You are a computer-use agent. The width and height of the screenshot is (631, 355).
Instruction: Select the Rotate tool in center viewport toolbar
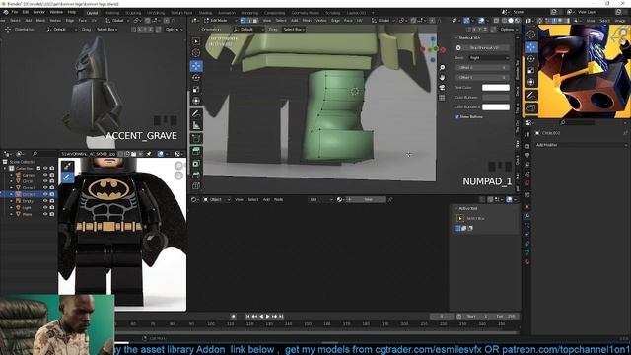(x=196, y=77)
